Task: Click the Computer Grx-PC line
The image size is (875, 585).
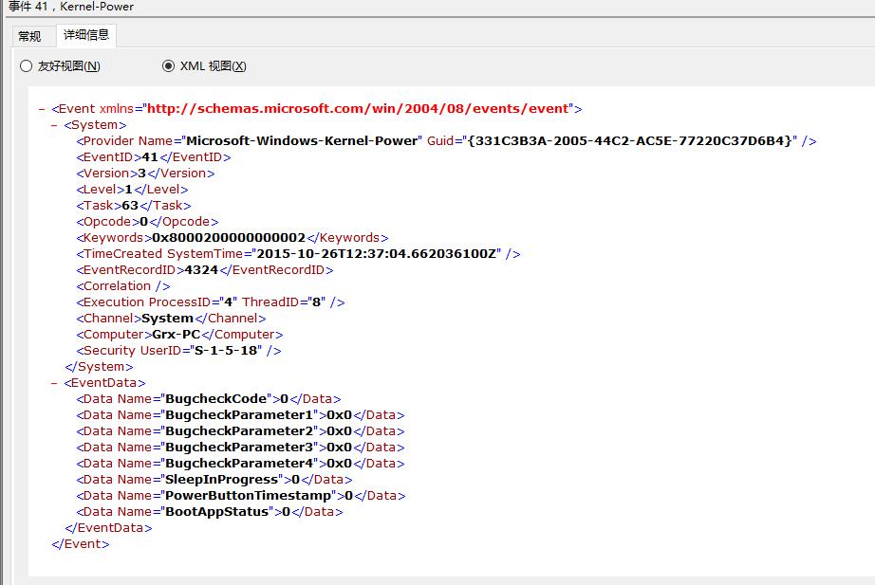Action: 179,335
